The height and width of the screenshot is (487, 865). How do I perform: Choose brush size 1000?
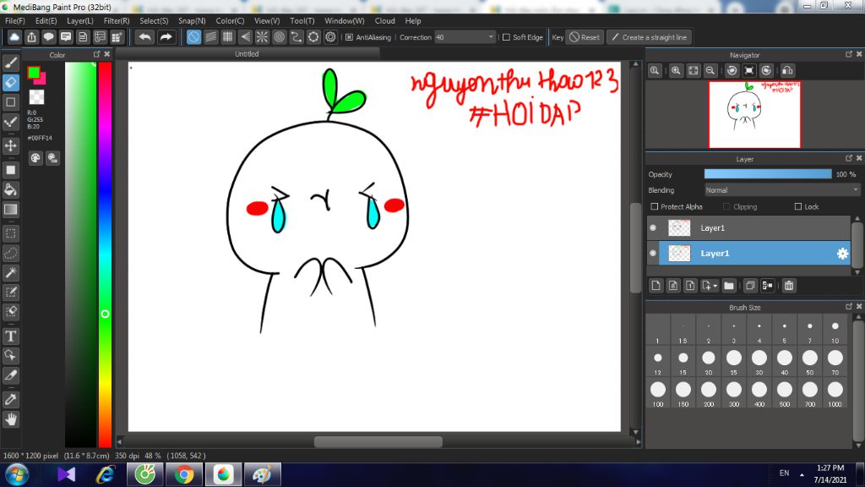coord(835,394)
